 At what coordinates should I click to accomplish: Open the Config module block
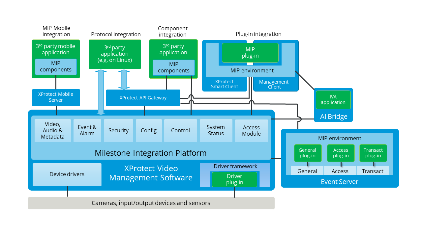point(148,131)
